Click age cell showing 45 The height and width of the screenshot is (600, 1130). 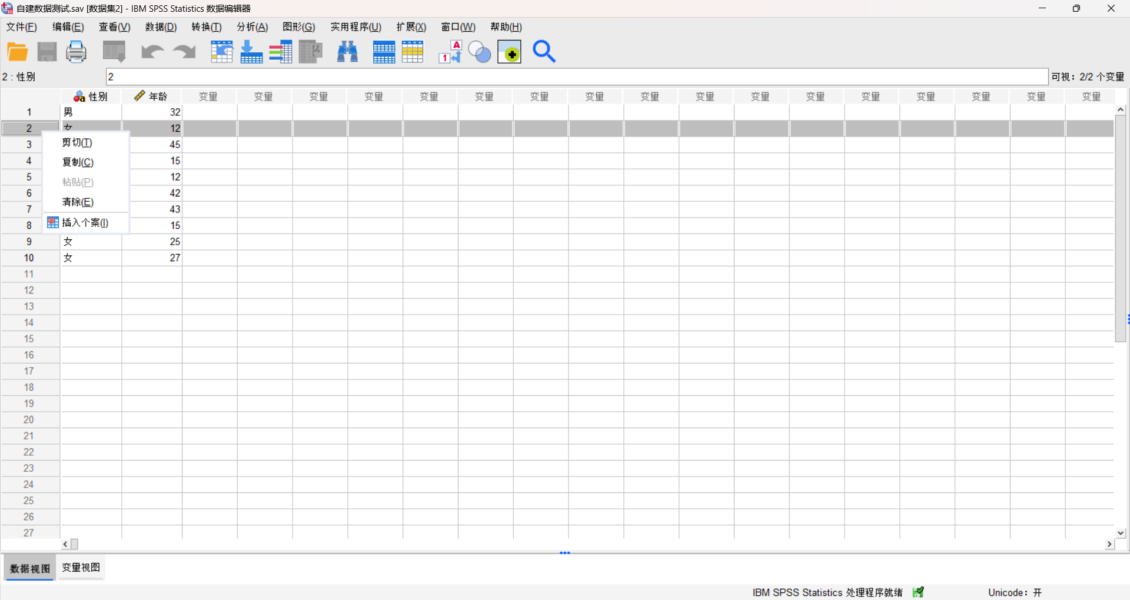[x=155, y=145]
